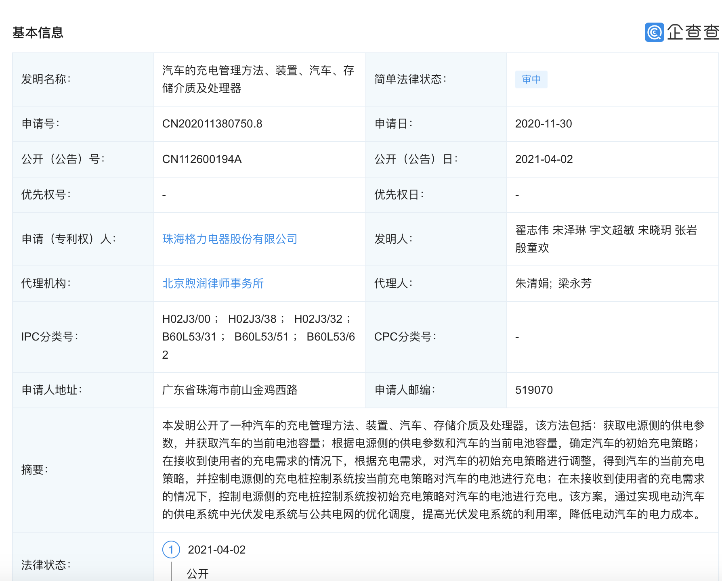The image size is (722, 581).
Task: Click applicant address 广东省珠海市前山金鸡西路
Action: click(230, 390)
